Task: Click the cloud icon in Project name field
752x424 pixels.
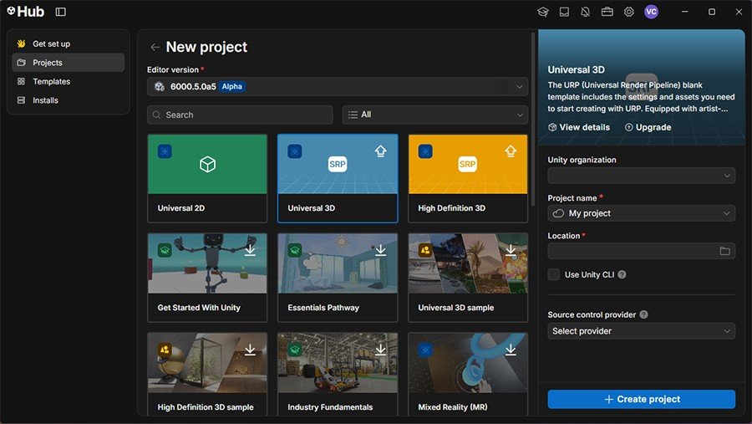Action: pos(558,213)
